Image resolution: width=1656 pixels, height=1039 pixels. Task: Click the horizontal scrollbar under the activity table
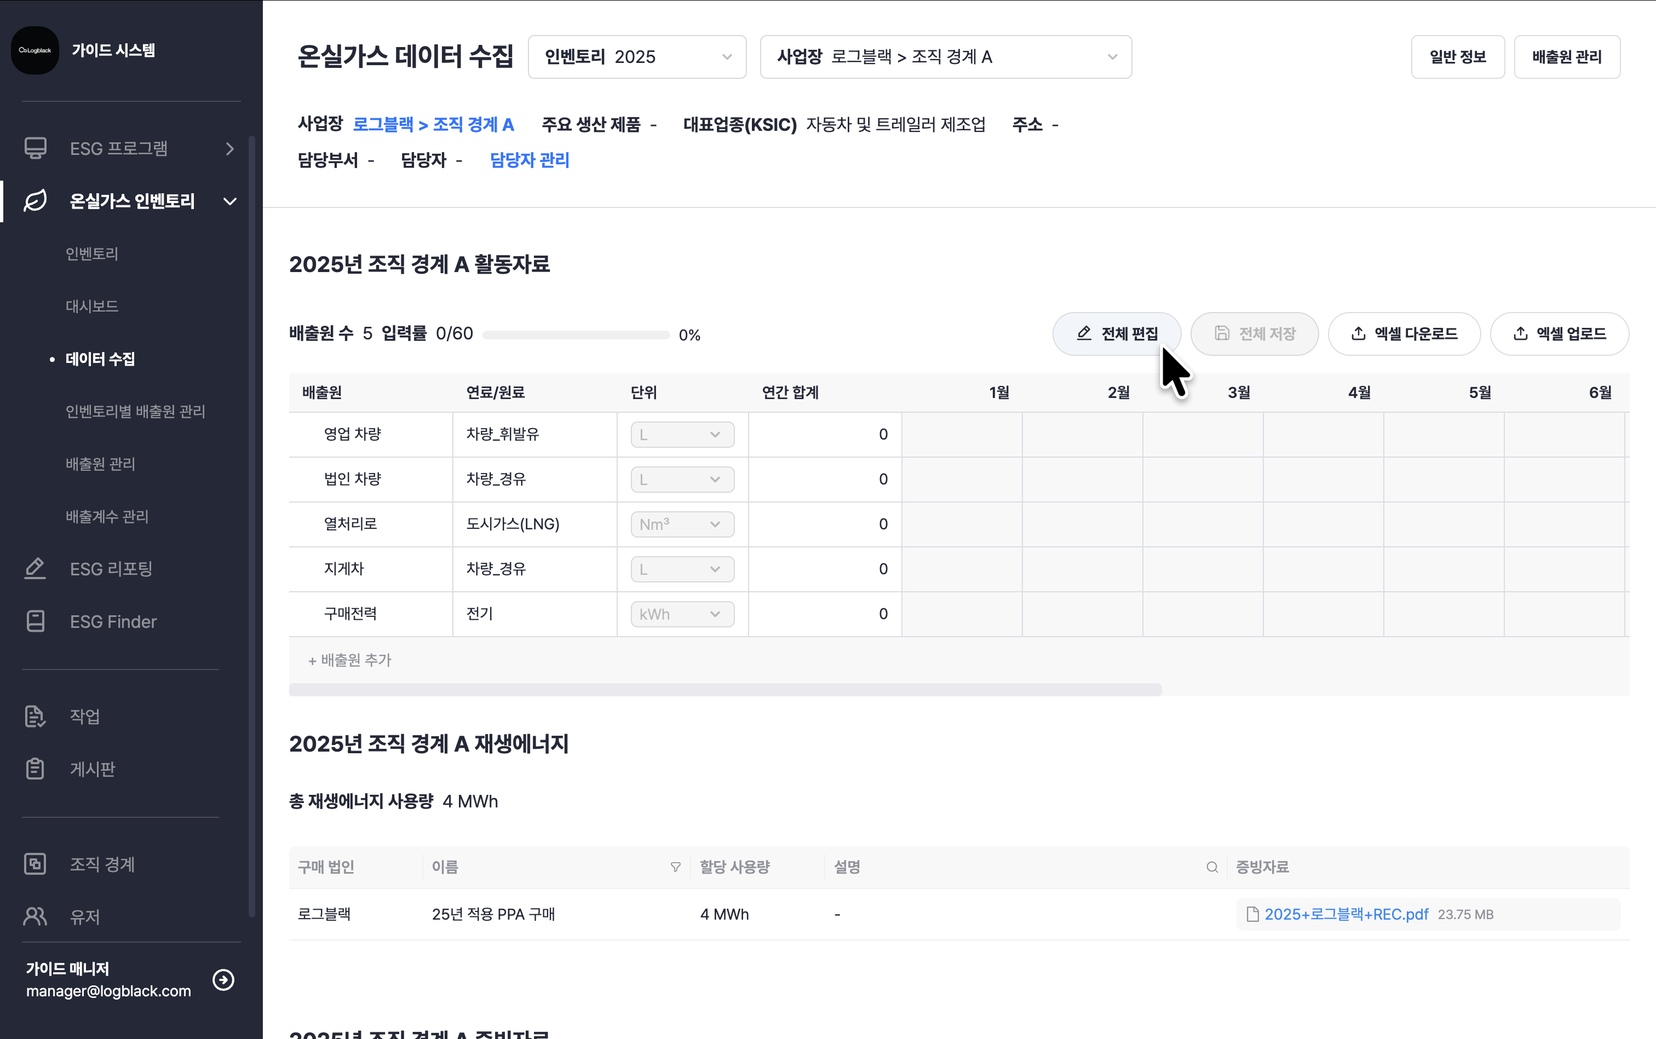point(725,689)
